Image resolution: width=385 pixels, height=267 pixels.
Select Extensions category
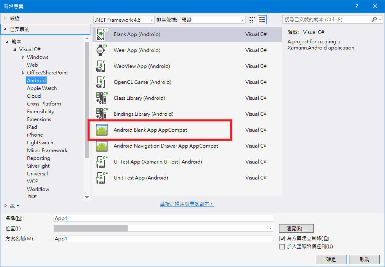tap(39, 119)
